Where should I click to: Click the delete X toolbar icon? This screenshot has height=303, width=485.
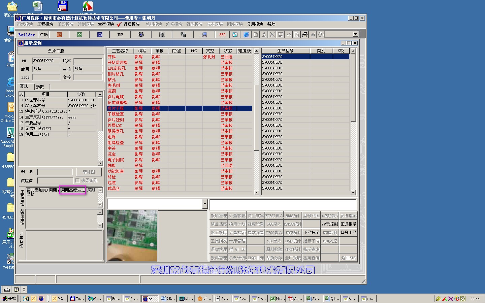point(272,35)
